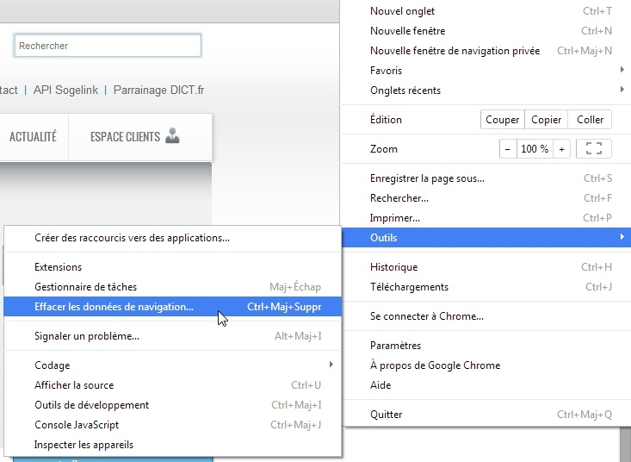The image size is (631, 462).
Task: Follow the Parrainage DICT.fr link
Action: click(158, 90)
